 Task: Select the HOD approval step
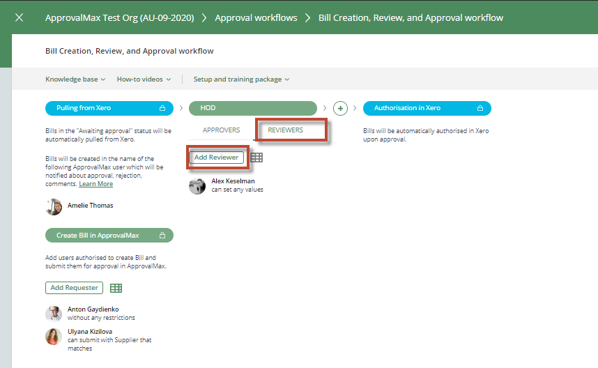(x=253, y=108)
